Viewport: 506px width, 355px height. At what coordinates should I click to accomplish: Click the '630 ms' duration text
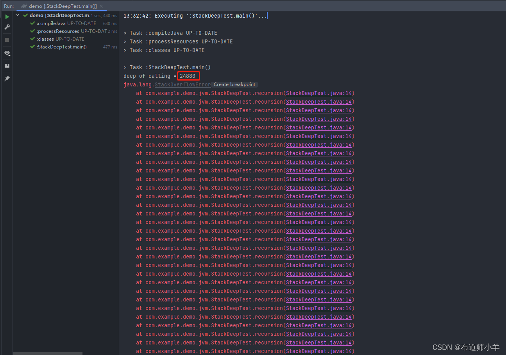tap(110, 23)
